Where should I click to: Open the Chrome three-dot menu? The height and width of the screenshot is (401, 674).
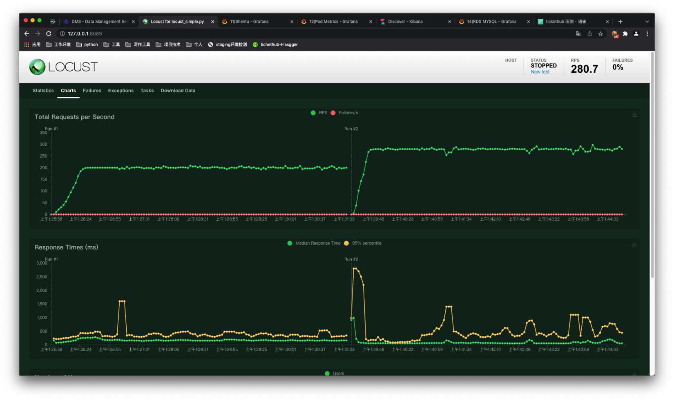point(647,33)
